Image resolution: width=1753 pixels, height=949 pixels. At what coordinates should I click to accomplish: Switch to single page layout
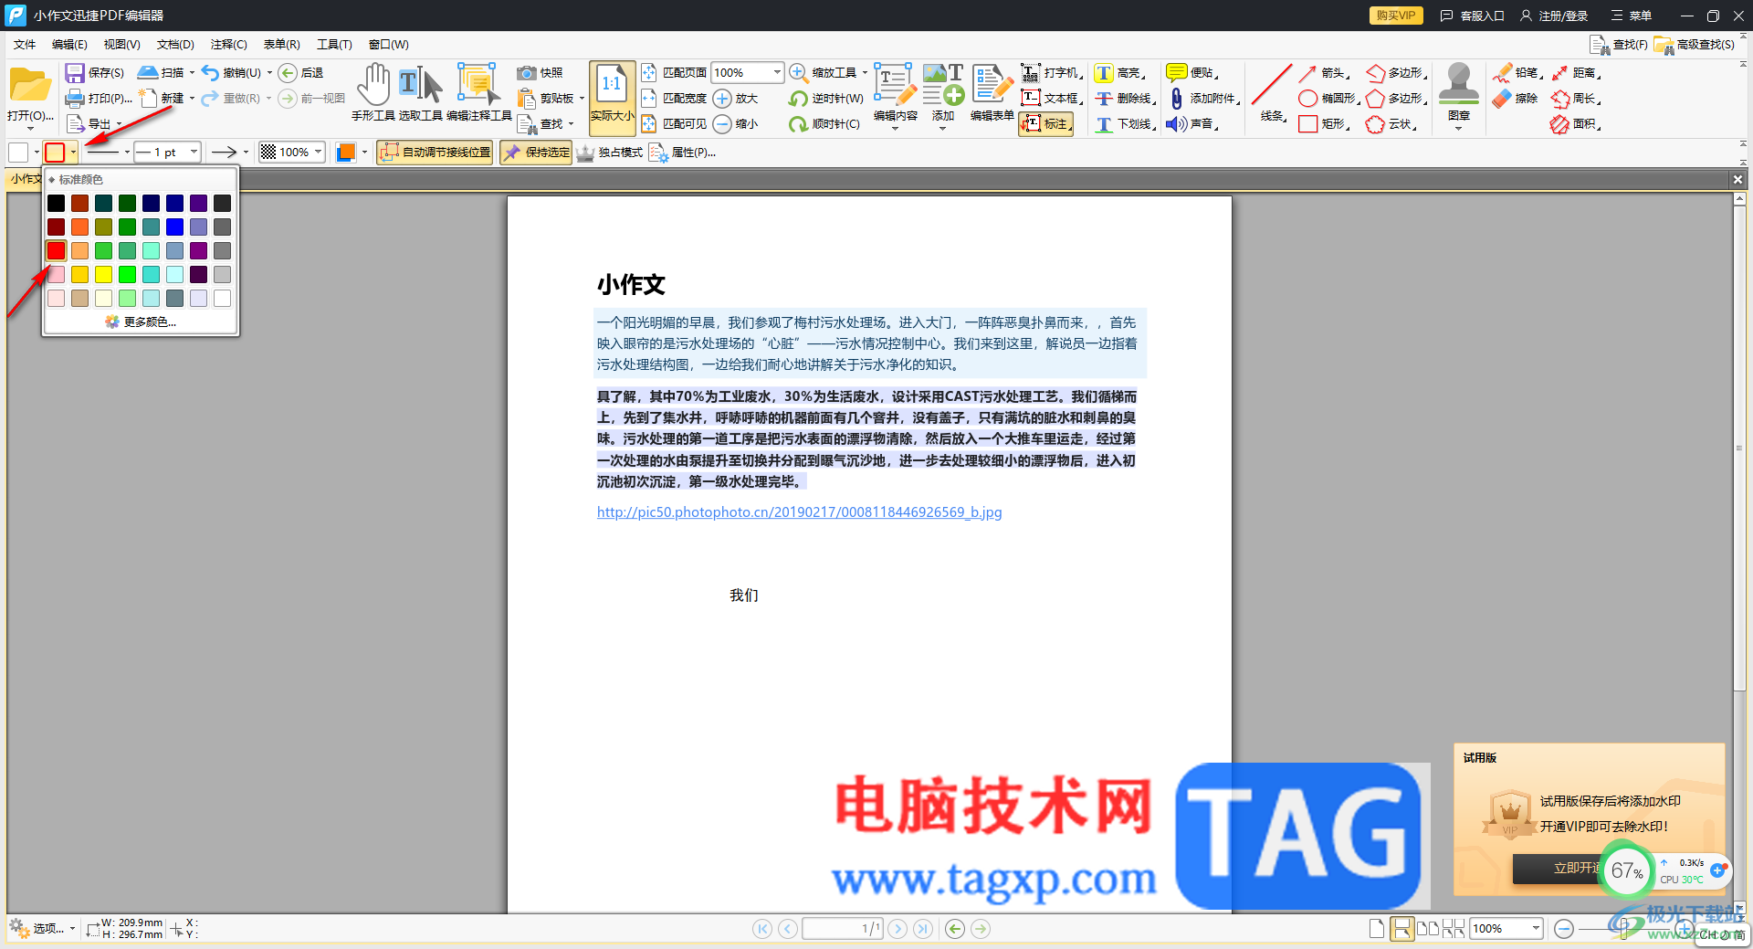tap(1377, 929)
